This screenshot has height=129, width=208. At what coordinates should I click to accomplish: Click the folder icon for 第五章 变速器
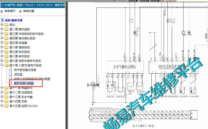click(6, 43)
